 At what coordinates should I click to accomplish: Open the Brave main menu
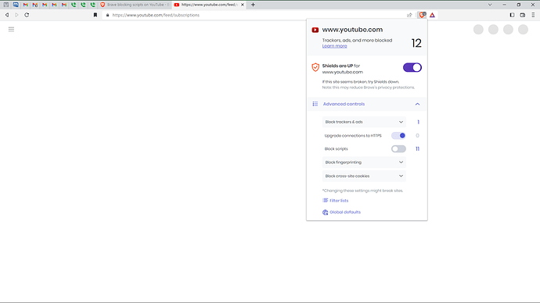click(533, 15)
